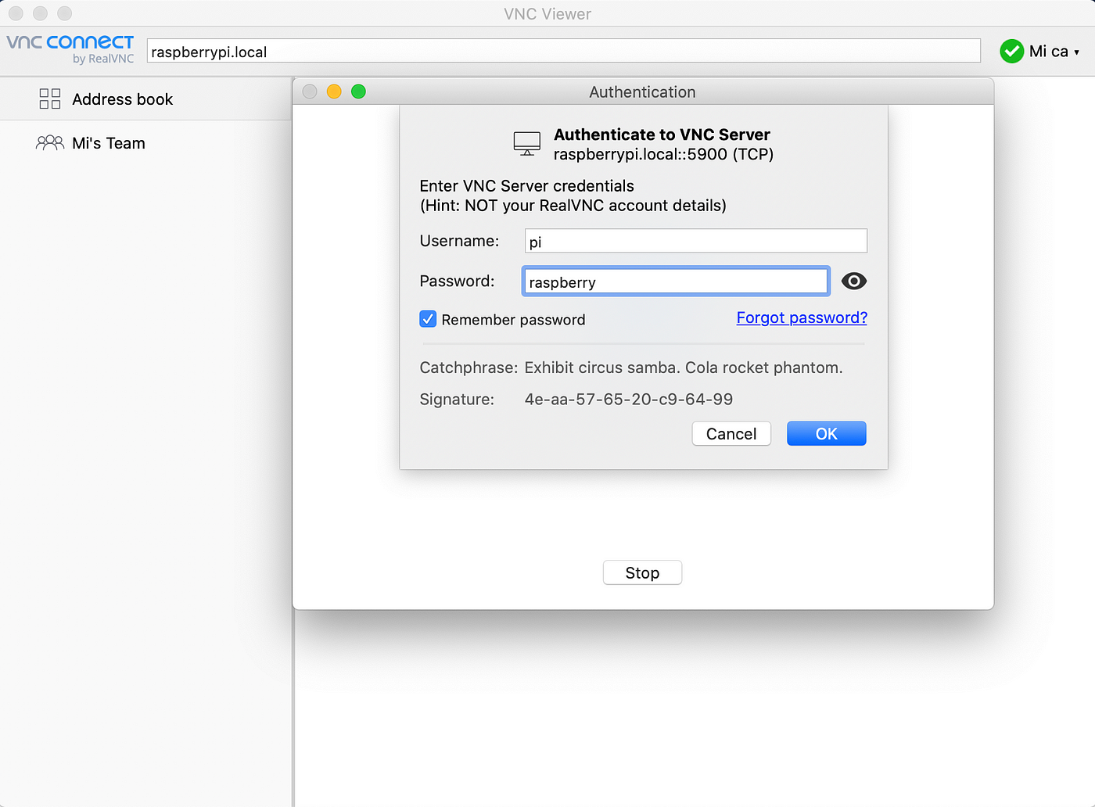
Task: Toggle password visibility eye icon
Action: pos(854,282)
